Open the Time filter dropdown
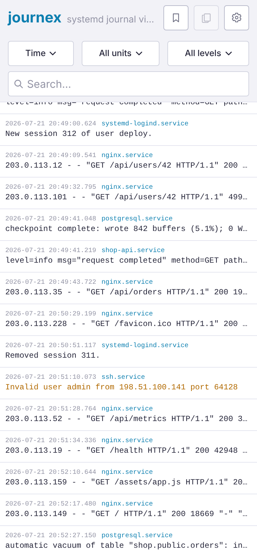Image resolution: width=257 pixels, height=557 pixels. pos(41,53)
